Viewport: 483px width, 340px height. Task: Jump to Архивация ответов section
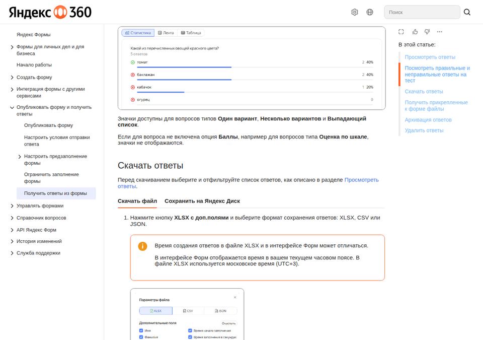click(428, 120)
